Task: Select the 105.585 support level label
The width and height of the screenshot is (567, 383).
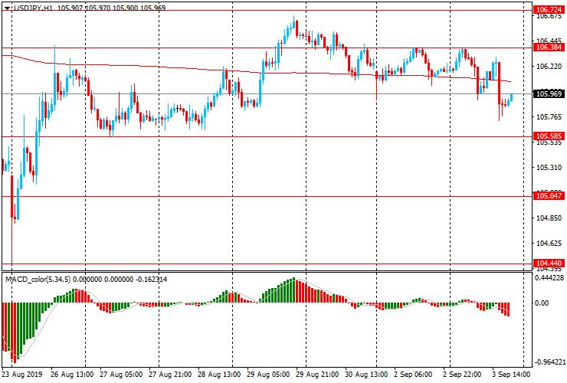Action: tap(549, 136)
